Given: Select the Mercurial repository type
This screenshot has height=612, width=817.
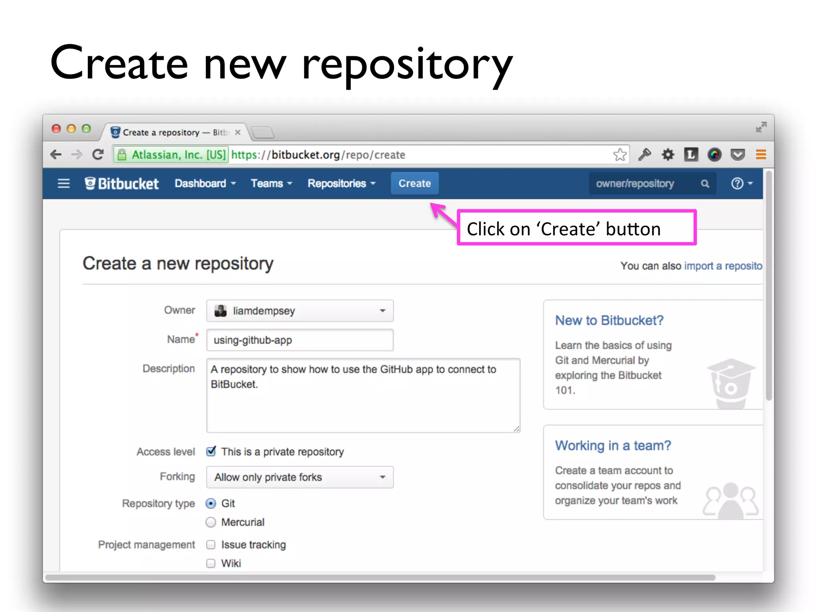Looking at the screenshot, I should tap(211, 522).
